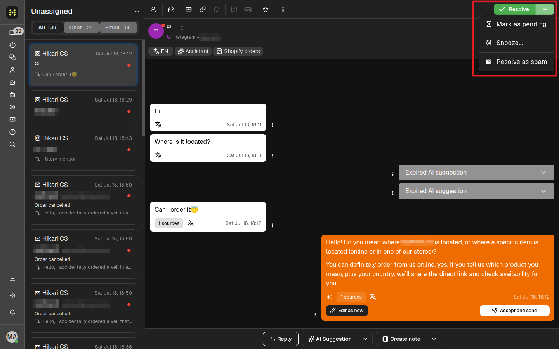Image resolution: width=559 pixels, height=349 pixels.
Task: Open ellipsis menu beside Unassigned title
Action: (x=137, y=12)
